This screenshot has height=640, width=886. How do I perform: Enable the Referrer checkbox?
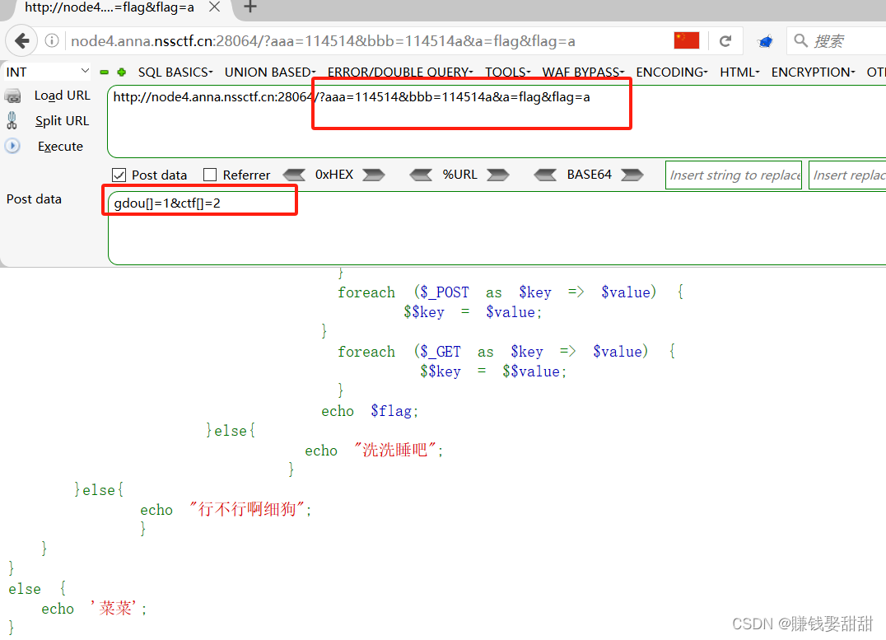point(209,175)
